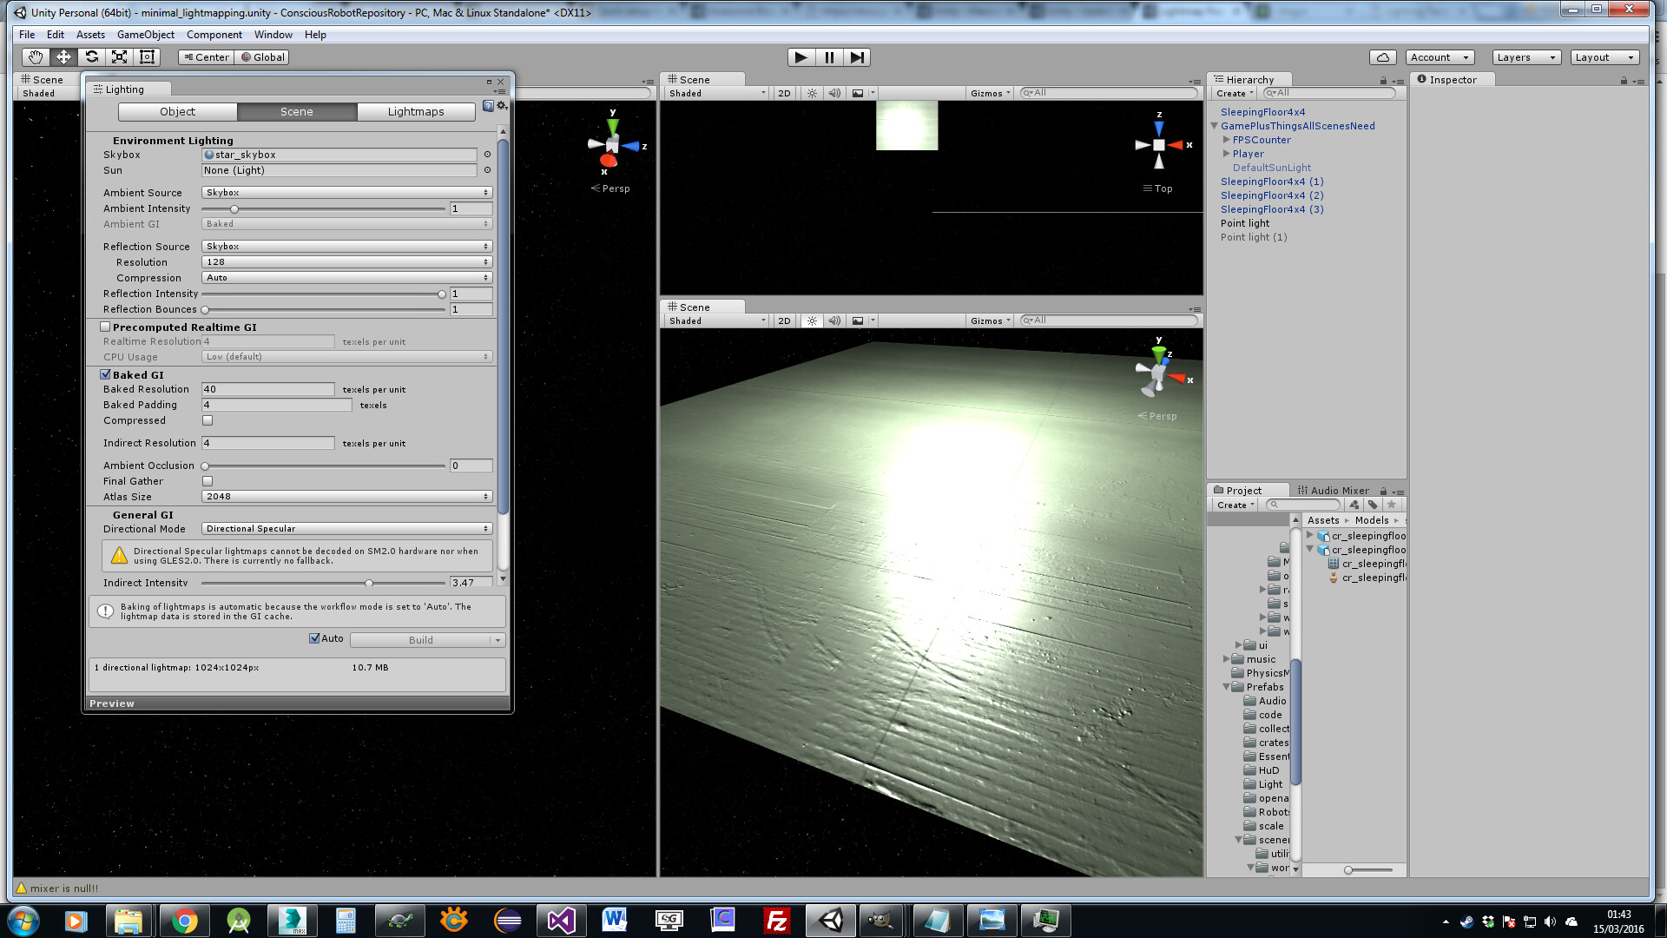Click the Create button in Hierarchy panel
Image resolution: width=1667 pixels, height=938 pixels.
1232,93
